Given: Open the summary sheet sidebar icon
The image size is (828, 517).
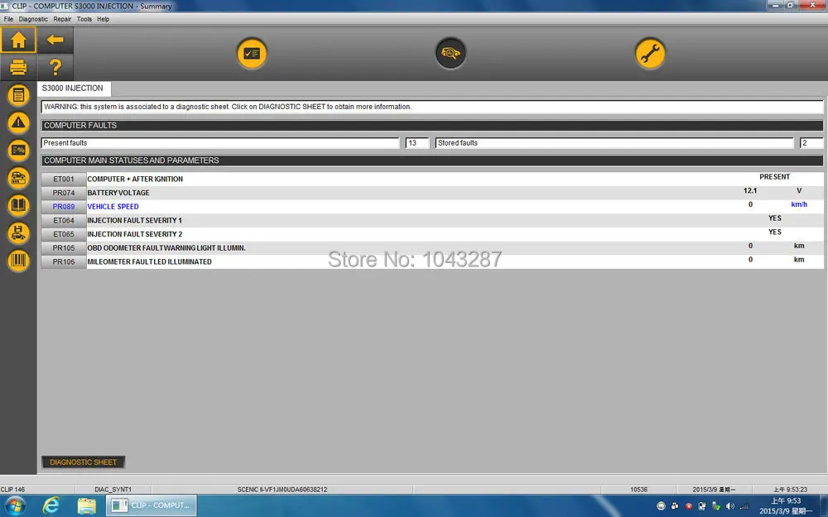Looking at the screenshot, I should click(18, 95).
